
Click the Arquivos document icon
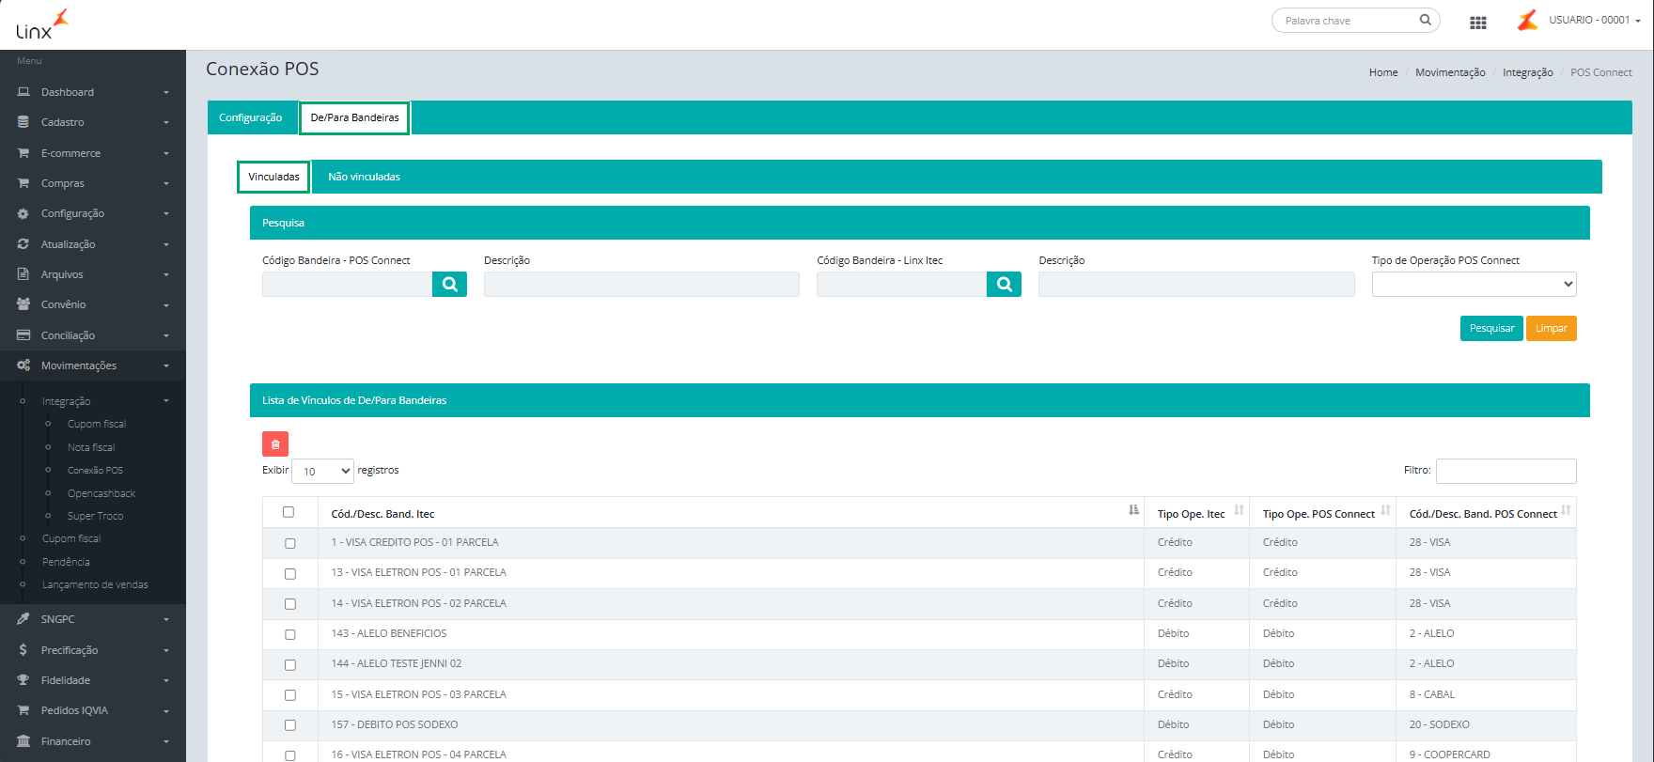click(23, 274)
